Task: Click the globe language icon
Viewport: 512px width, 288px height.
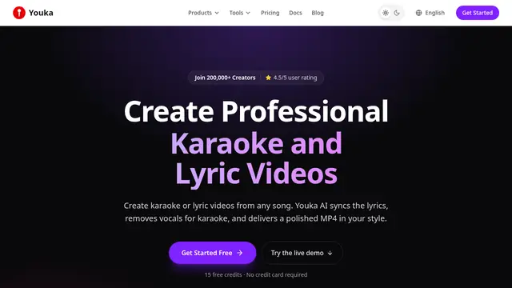Action: coord(418,13)
